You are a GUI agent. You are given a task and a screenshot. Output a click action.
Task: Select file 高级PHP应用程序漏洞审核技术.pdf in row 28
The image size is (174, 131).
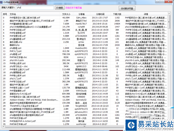26,103
